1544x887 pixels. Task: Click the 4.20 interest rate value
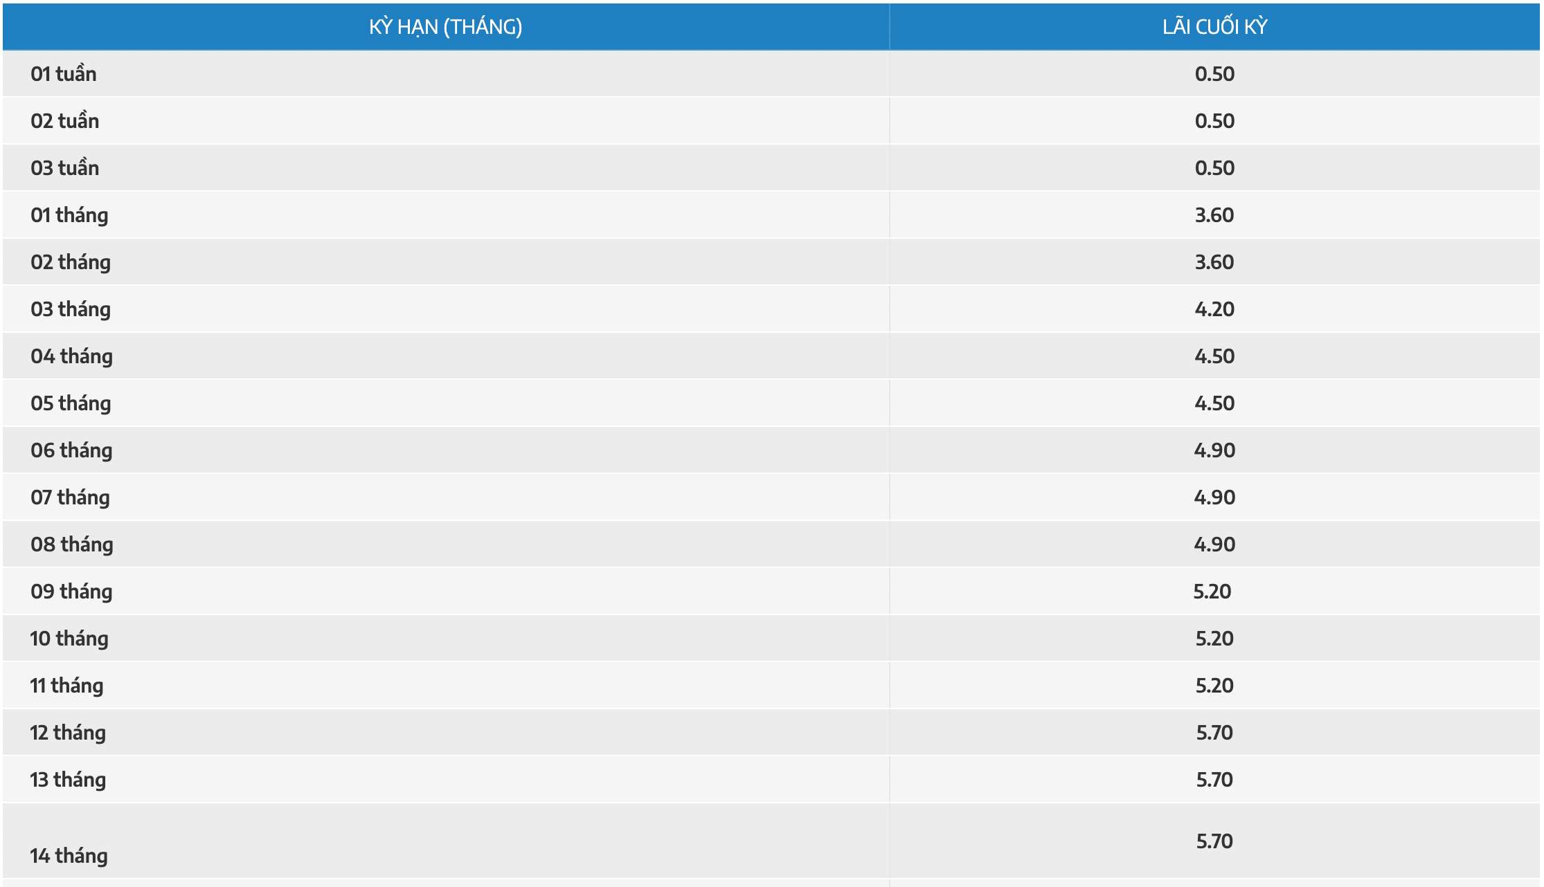coord(1214,309)
